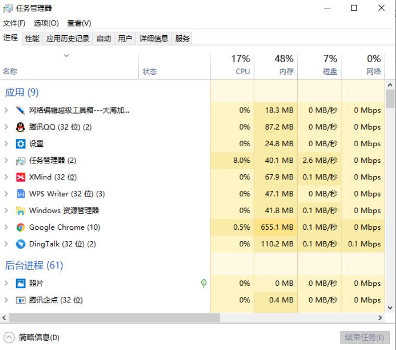Image resolution: width=396 pixels, height=350 pixels.
Task: Click the 结束任务(E) button
Action: (x=365, y=337)
